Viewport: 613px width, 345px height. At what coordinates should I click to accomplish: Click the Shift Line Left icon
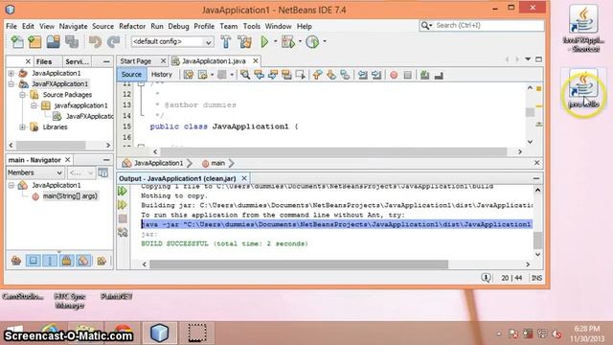(363, 75)
